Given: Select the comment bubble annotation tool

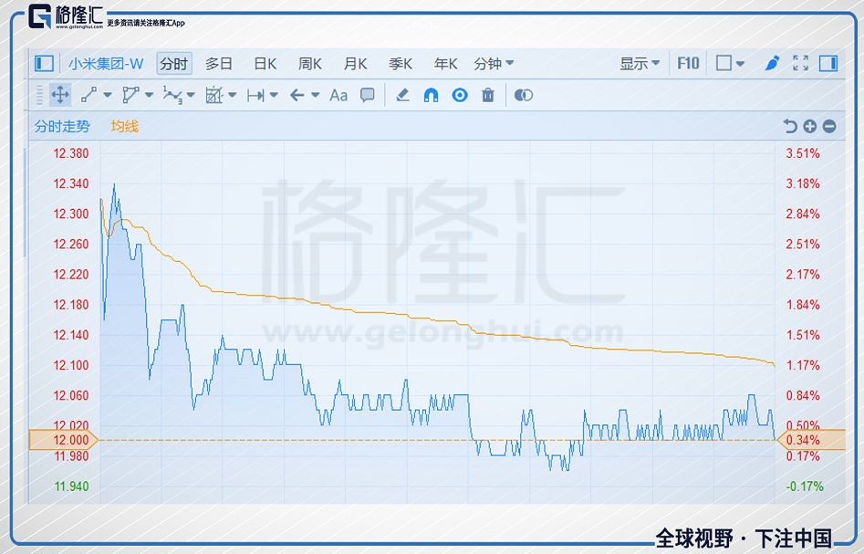Looking at the screenshot, I should point(368,95).
